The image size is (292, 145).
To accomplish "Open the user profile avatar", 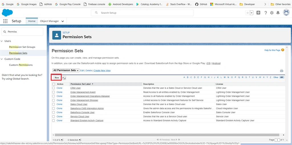I will tap(286, 13).
